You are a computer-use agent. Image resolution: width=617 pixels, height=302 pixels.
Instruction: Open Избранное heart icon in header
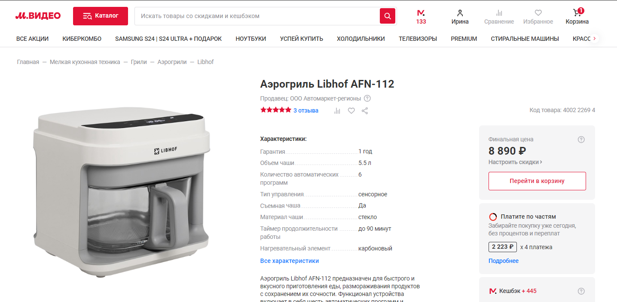[538, 13]
